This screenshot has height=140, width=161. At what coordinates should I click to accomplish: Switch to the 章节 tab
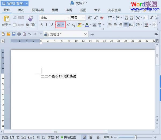pyautogui.click(x=97, y=10)
